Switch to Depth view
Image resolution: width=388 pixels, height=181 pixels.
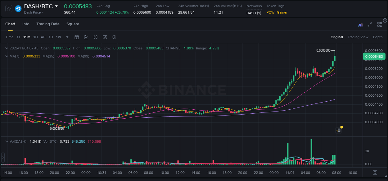click(x=378, y=37)
